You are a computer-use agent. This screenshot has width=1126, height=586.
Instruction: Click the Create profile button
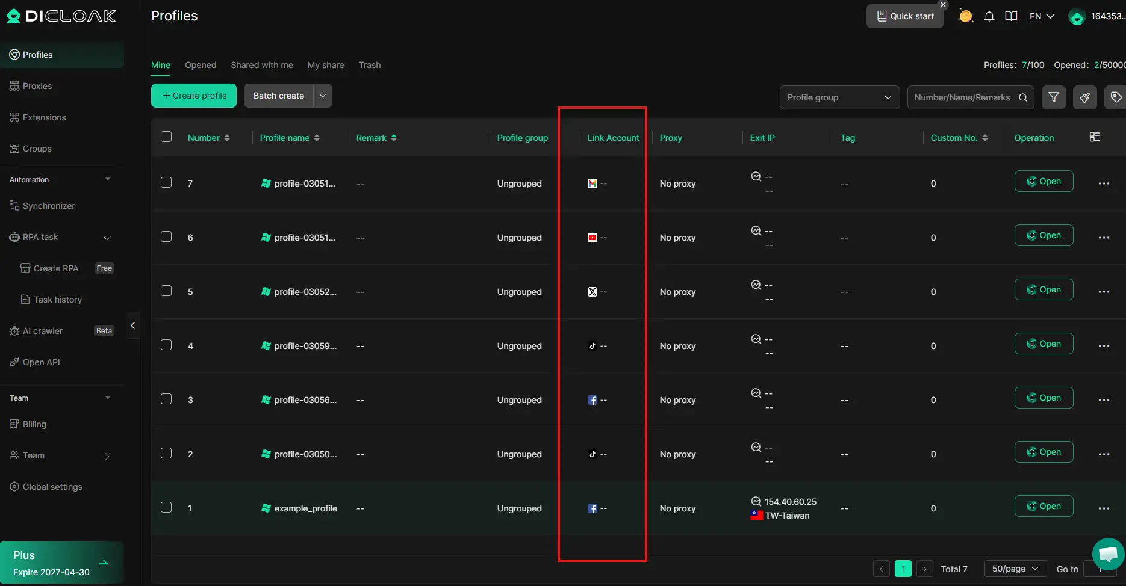[194, 96]
